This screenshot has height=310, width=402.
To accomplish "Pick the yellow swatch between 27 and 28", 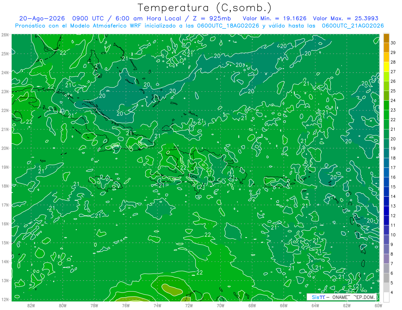I will (x=386, y=67).
